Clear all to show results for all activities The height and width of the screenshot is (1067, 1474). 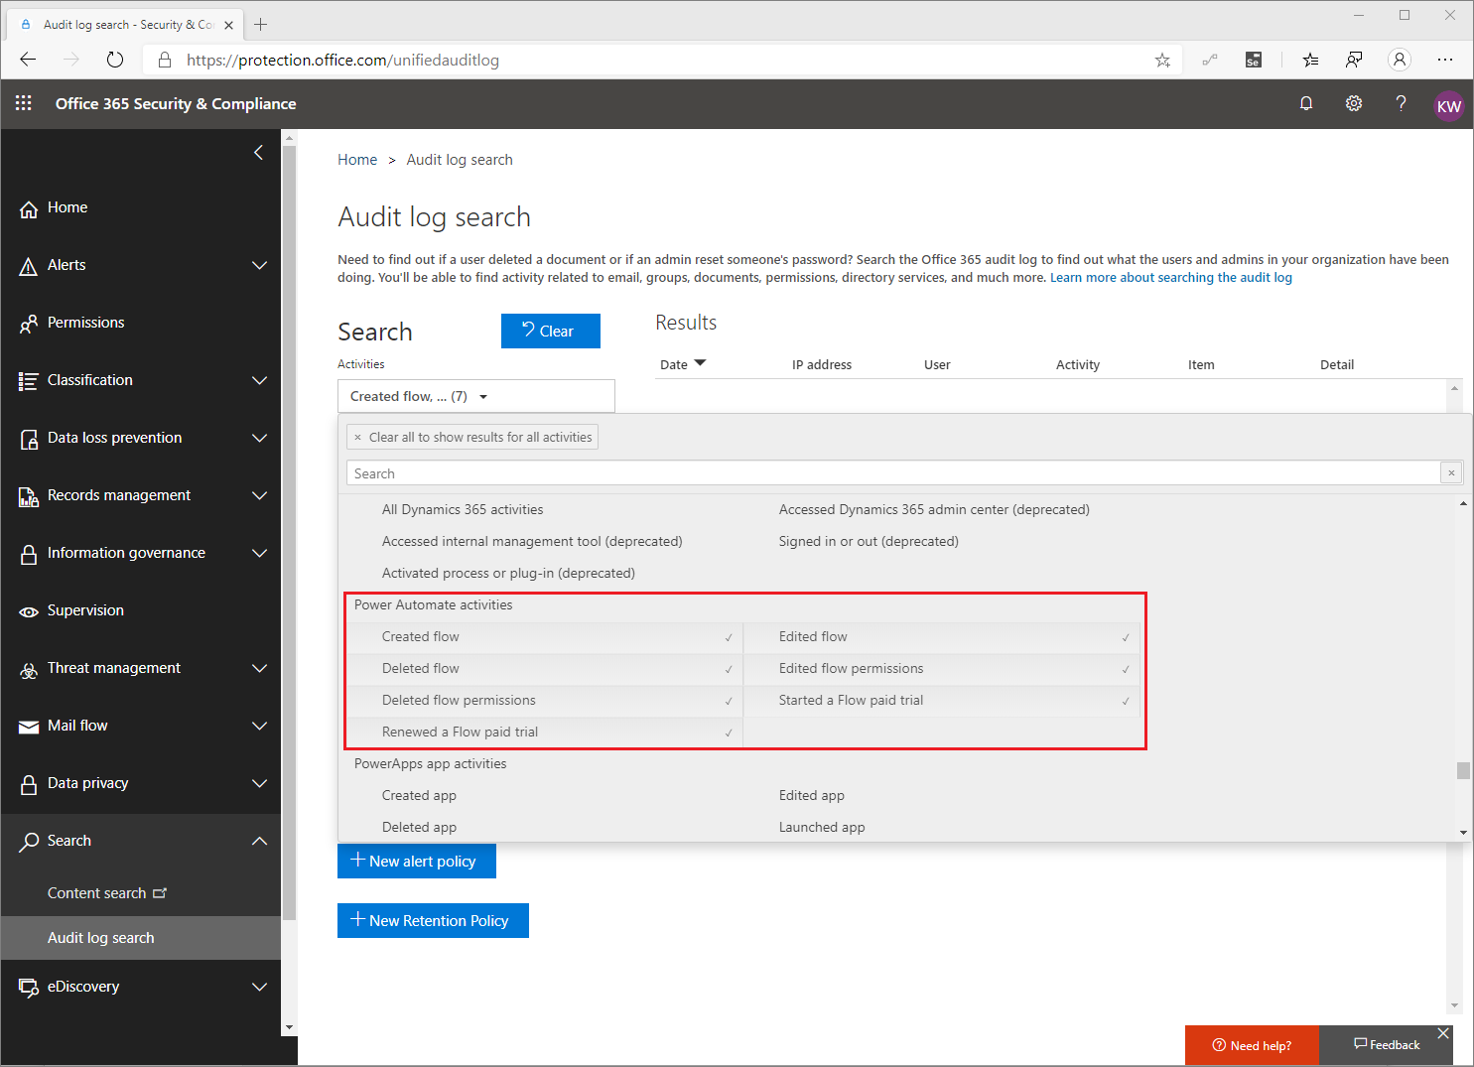pyautogui.click(x=471, y=437)
